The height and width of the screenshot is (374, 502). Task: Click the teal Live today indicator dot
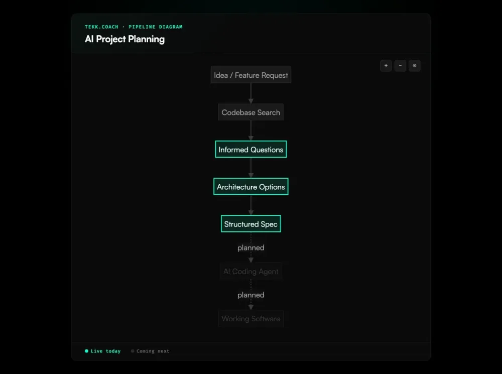coord(86,351)
